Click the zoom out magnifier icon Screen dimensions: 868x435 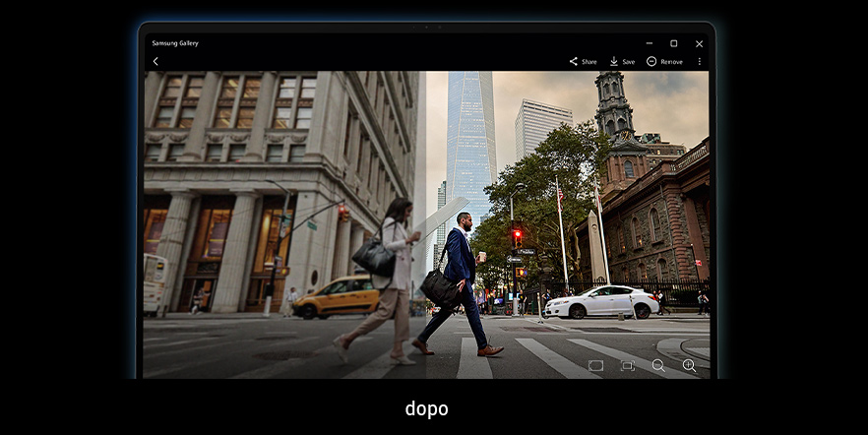[x=658, y=365]
